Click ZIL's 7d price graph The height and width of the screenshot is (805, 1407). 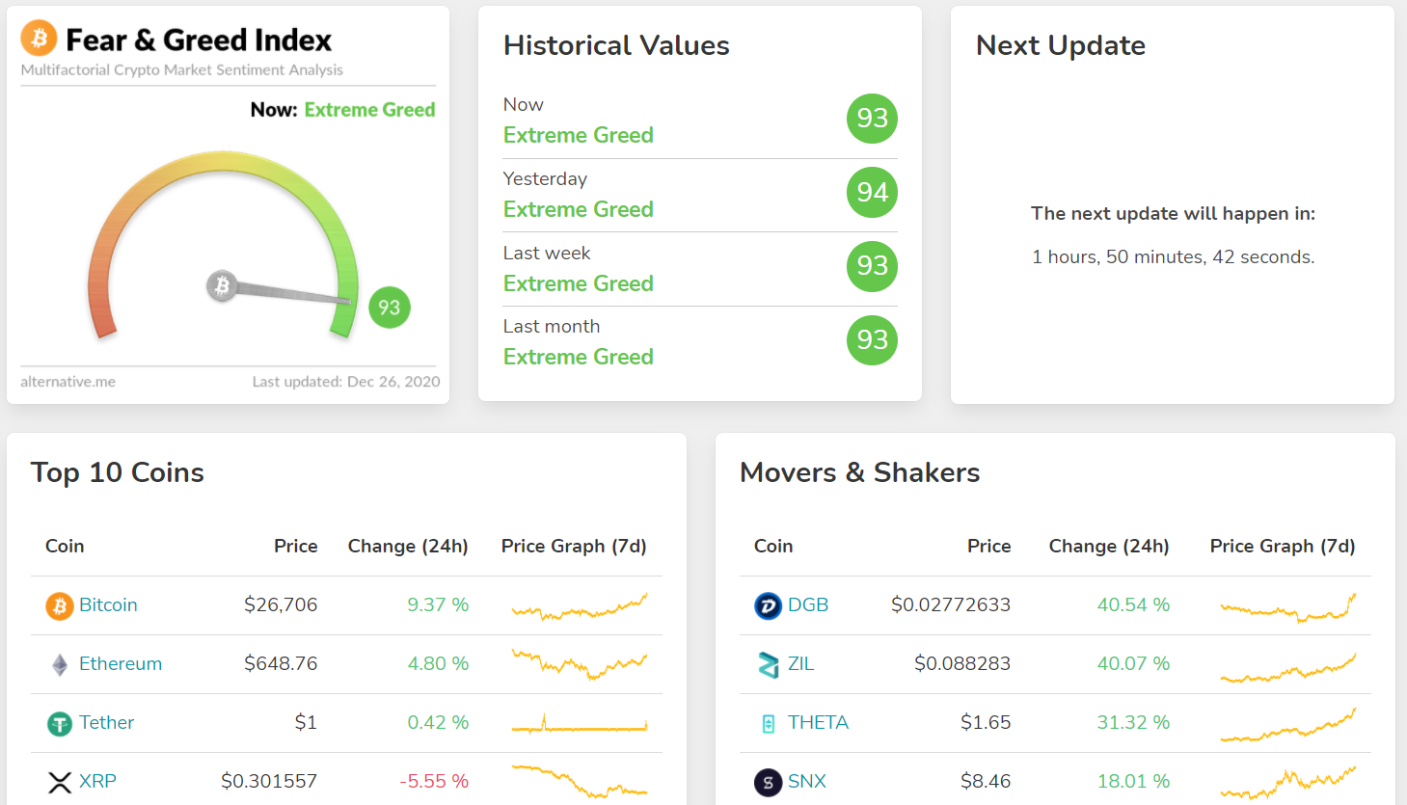(x=1288, y=667)
